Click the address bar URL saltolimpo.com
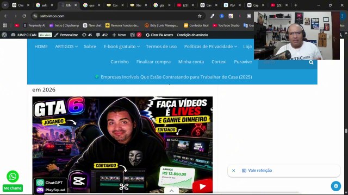Screen dimensions: 348x195 click(52, 16)
